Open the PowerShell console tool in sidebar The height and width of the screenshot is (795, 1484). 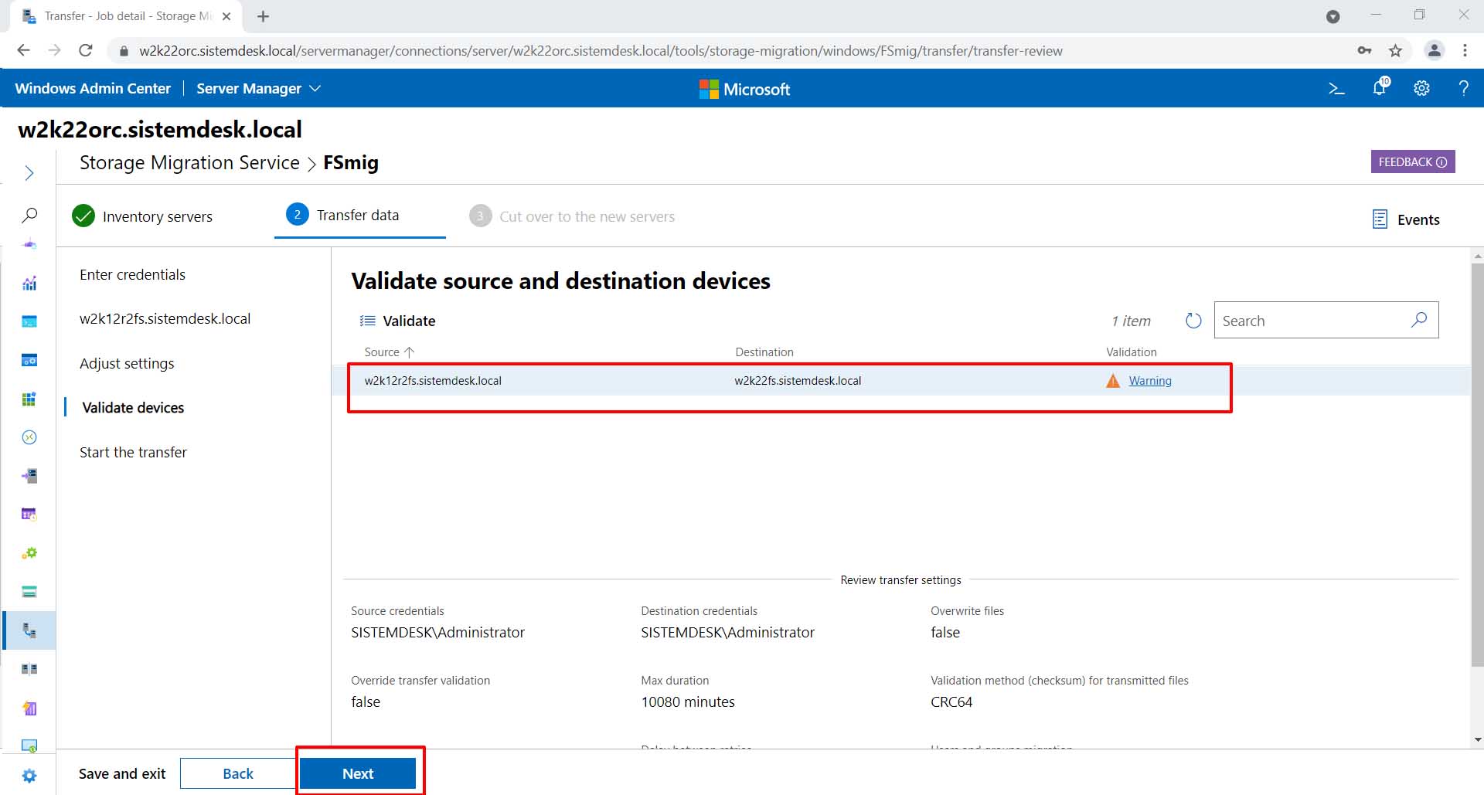click(x=29, y=321)
